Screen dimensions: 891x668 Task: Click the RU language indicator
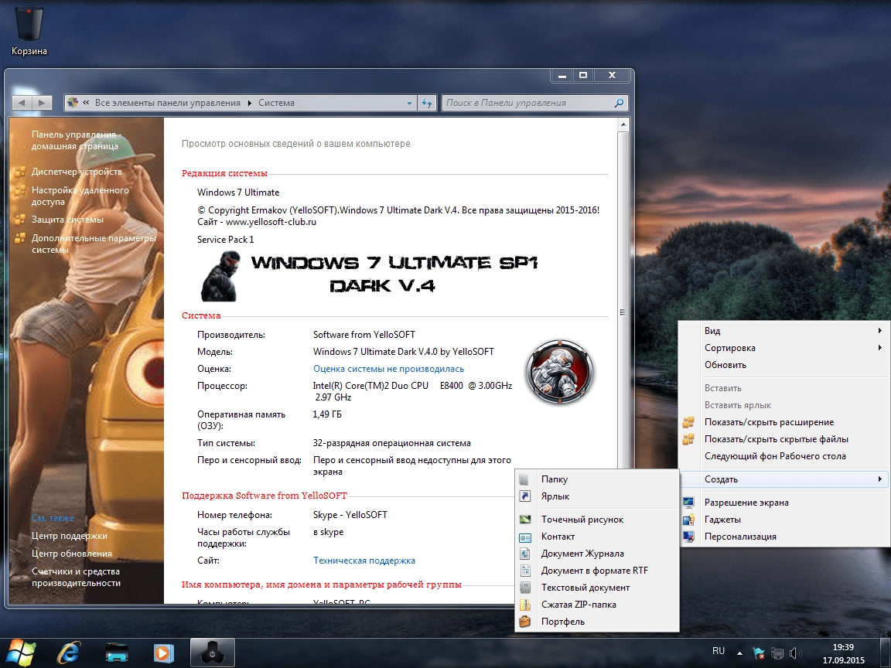tap(719, 651)
